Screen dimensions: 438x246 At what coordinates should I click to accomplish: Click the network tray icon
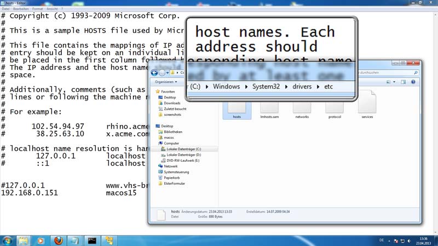pos(402,241)
